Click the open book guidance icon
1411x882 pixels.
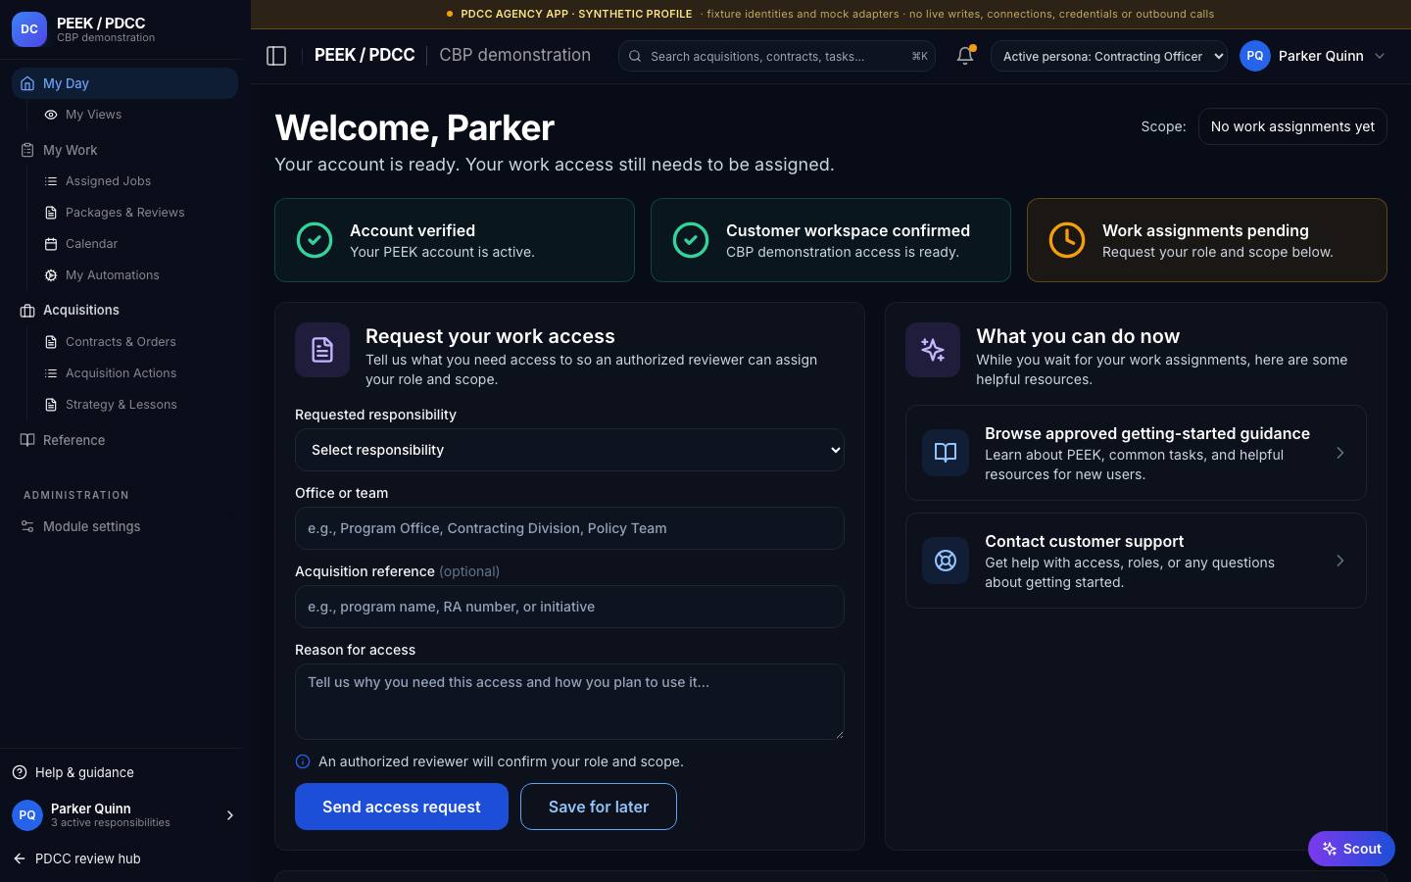(946, 453)
